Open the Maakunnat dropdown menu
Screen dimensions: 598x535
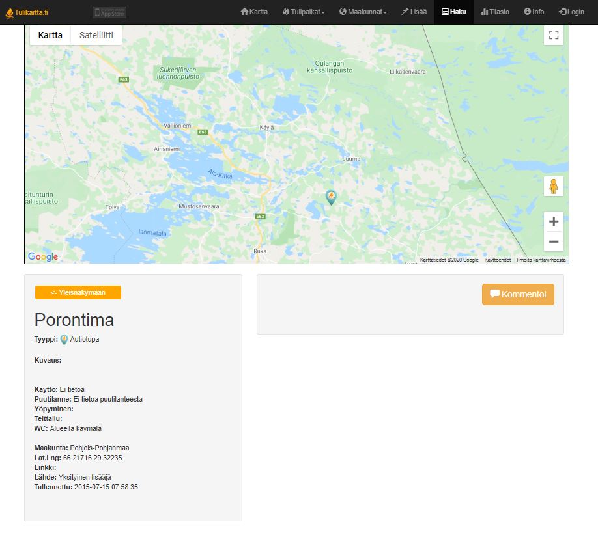point(363,12)
